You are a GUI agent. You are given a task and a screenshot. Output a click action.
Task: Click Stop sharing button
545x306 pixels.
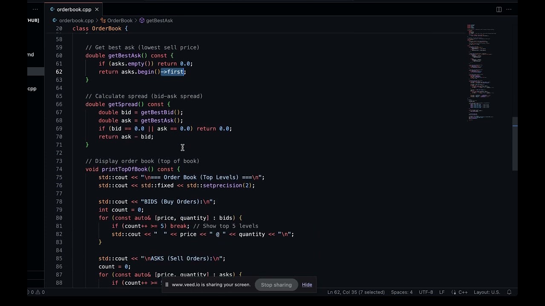coord(276,285)
